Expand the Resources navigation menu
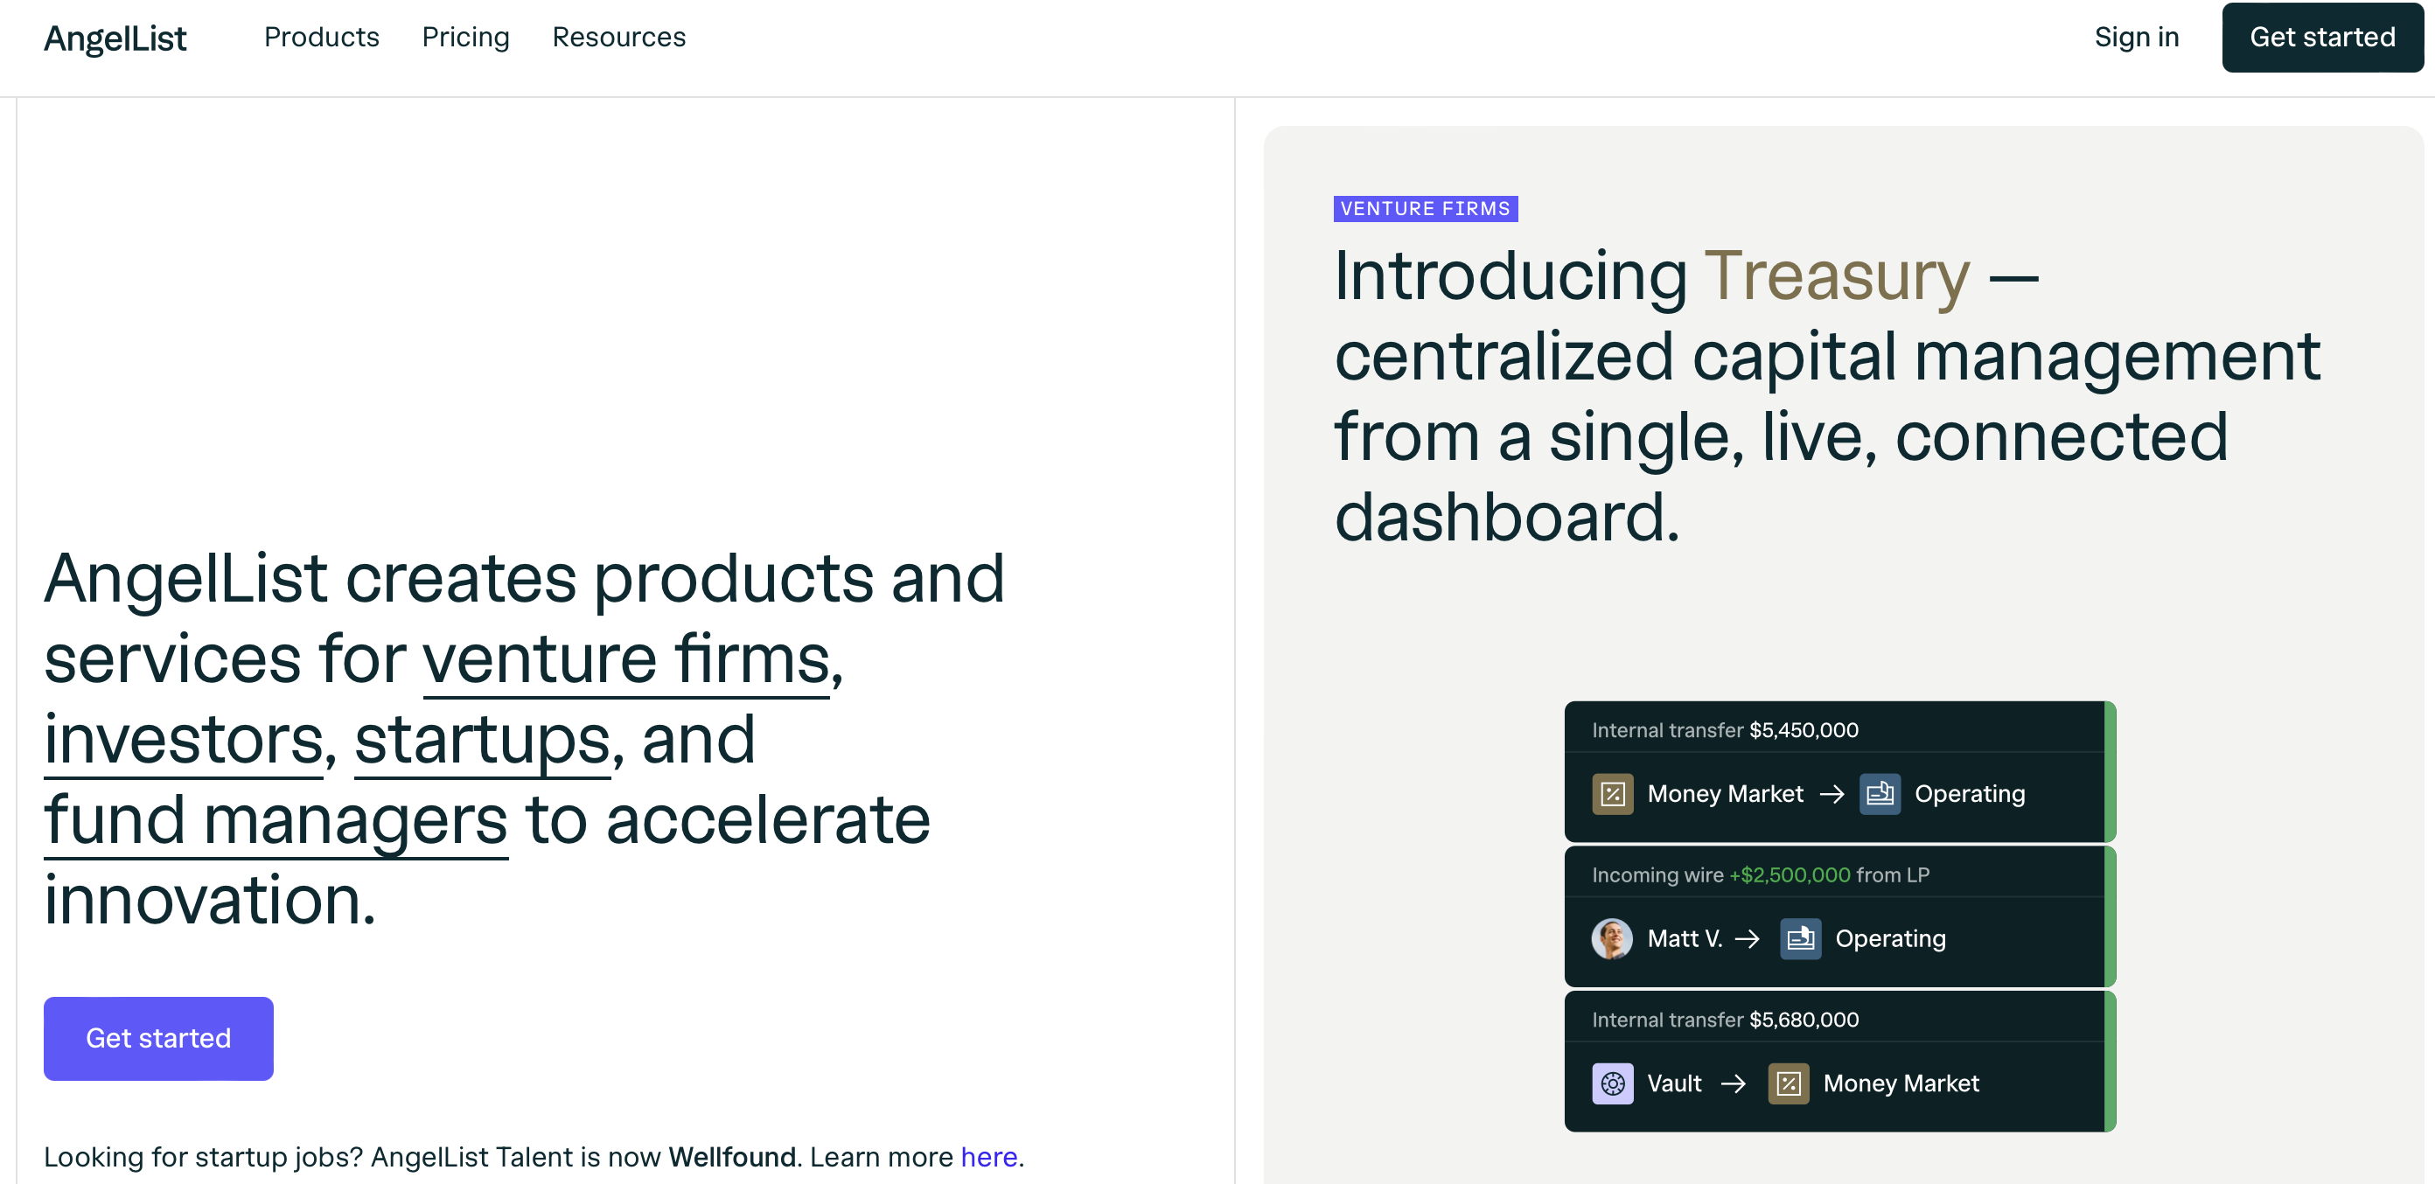 click(619, 38)
